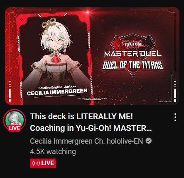Image resolution: width=184 pixels, height=178 pixels.
Task: Click the 'DUEL OF THE TITANS' banner text
Action: (x=132, y=65)
